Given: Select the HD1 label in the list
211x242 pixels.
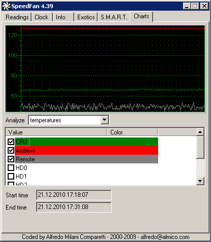Looking at the screenshot, I should click(x=21, y=177).
